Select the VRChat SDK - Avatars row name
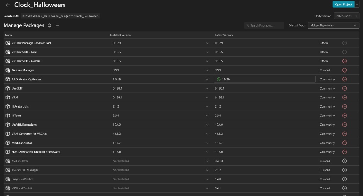 [26, 61]
